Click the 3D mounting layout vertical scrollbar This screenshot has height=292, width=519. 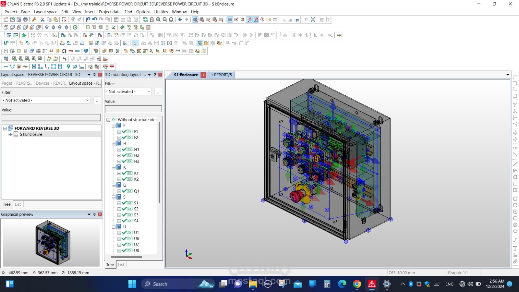pyautogui.click(x=159, y=163)
